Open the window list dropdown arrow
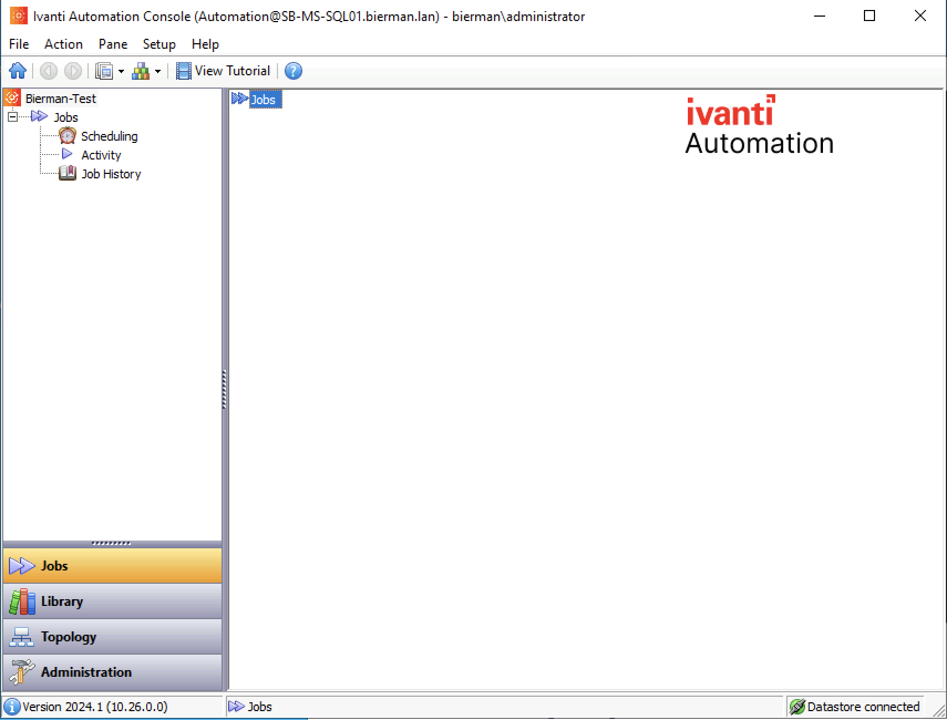This screenshot has height=720, width=947. (121, 71)
